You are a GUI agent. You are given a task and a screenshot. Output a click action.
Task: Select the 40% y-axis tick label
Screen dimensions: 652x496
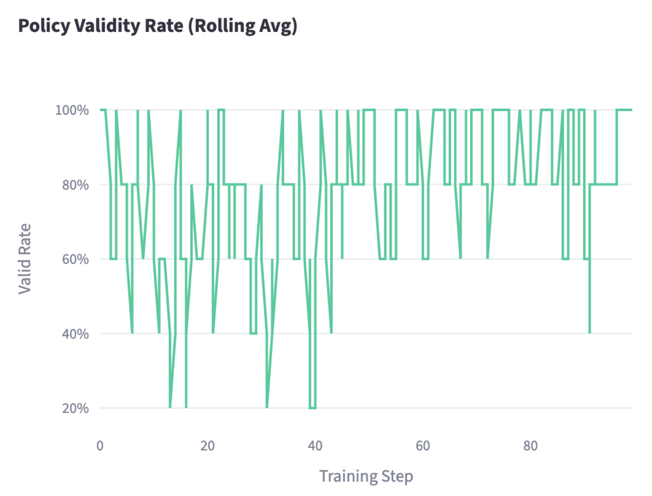point(75,334)
